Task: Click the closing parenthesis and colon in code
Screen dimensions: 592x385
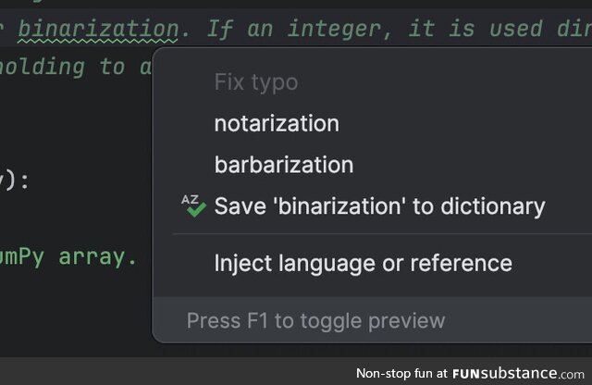Action: 15,181
